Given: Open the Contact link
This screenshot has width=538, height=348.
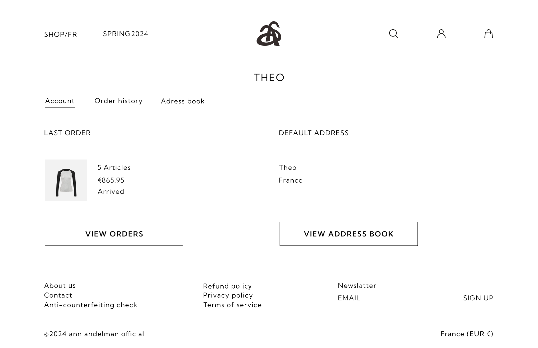Looking at the screenshot, I should pos(58,295).
